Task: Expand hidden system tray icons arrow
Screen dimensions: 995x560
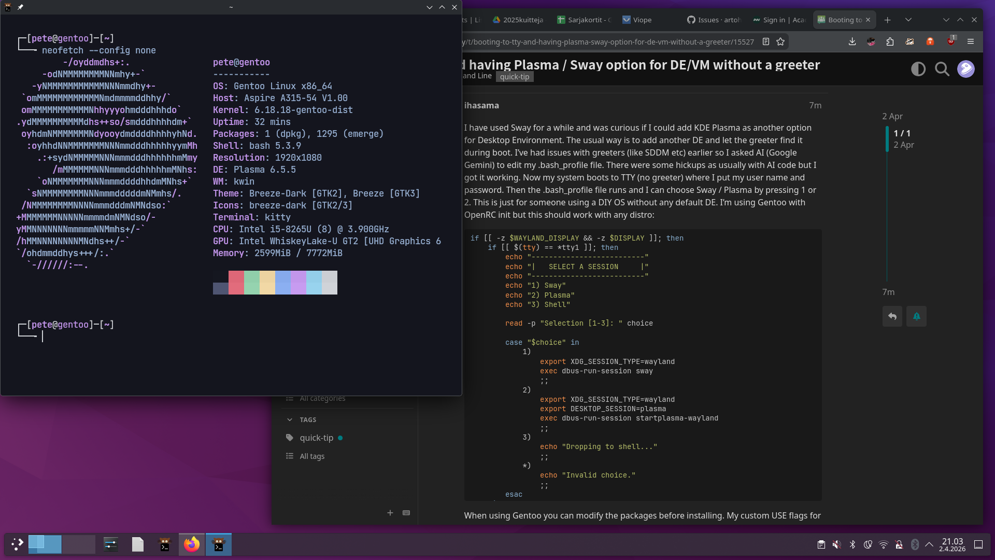Action: [x=929, y=544]
